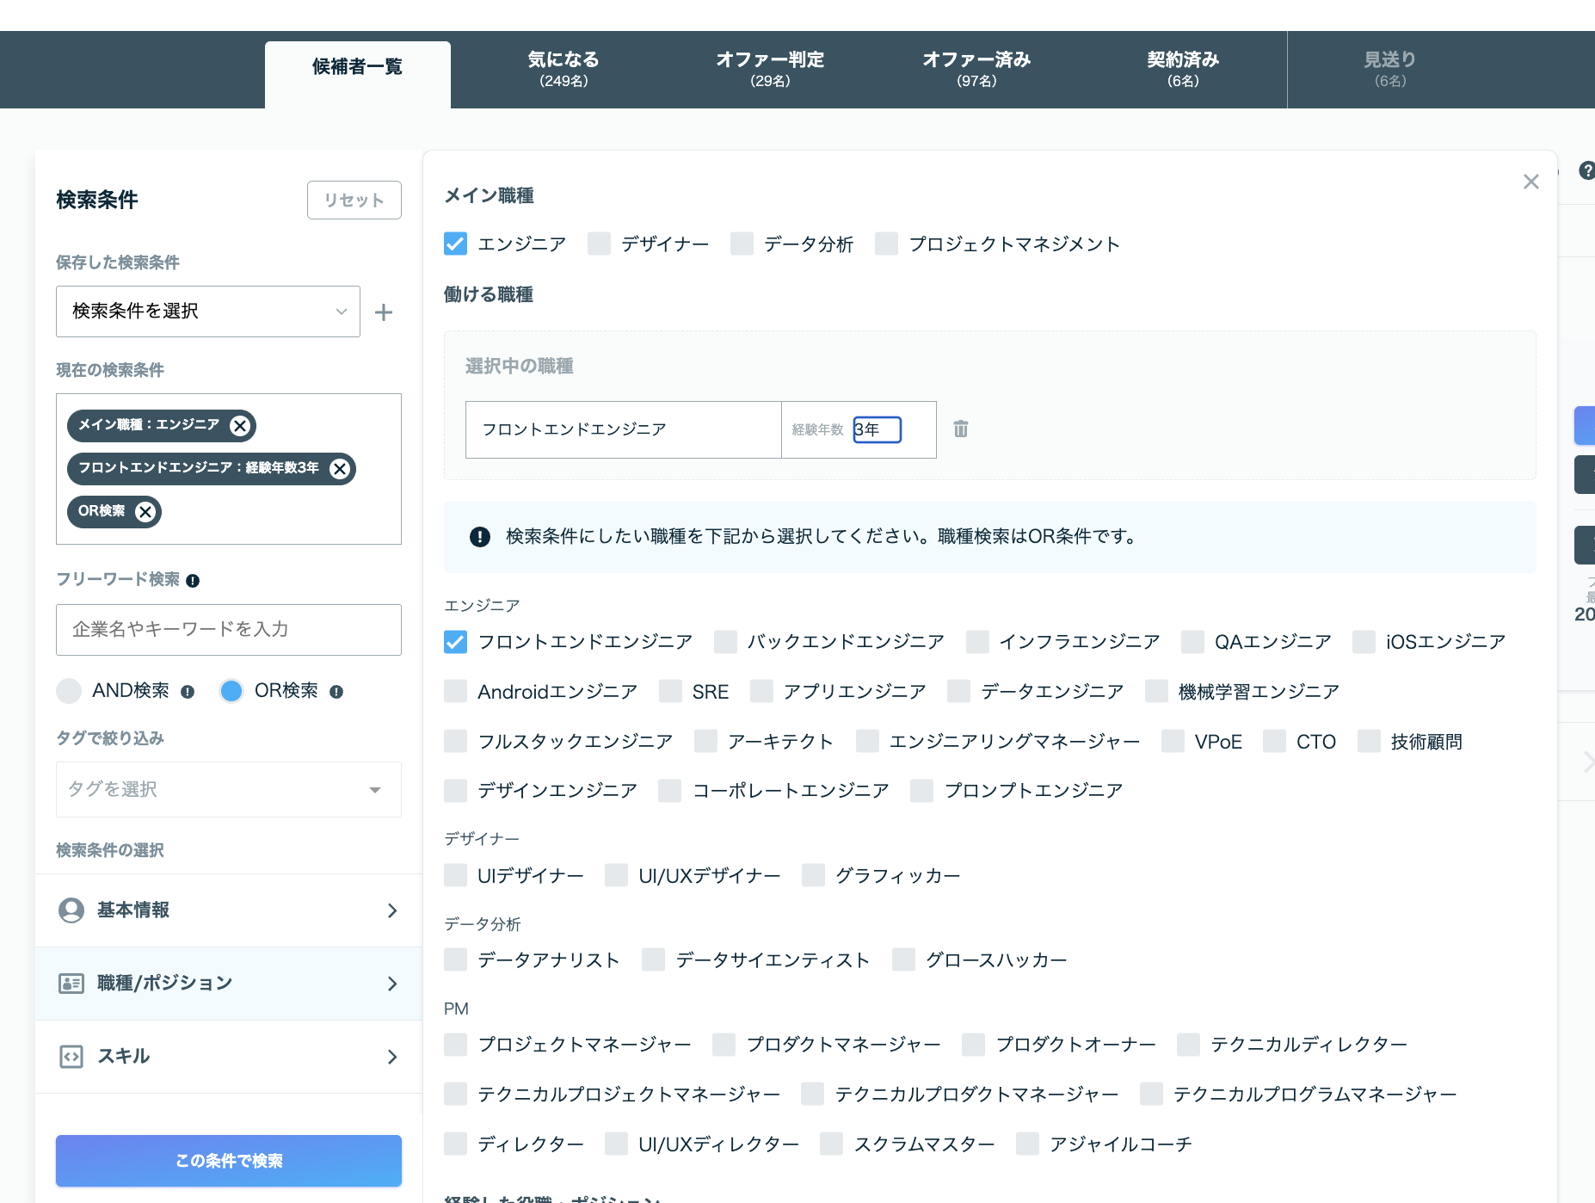Check the 技術顧問 checkbox
The height and width of the screenshot is (1203, 1595).
pyautogui.click(x=1369, y=741)
